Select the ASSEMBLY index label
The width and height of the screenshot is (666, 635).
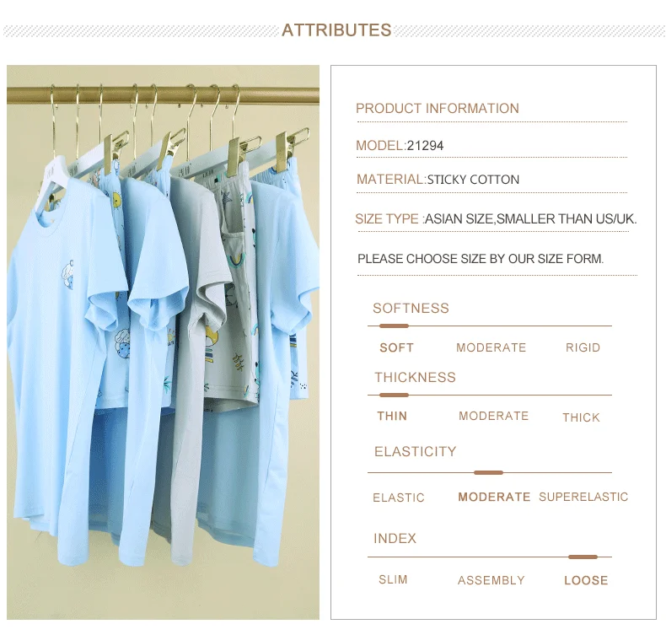click(491, 580)
